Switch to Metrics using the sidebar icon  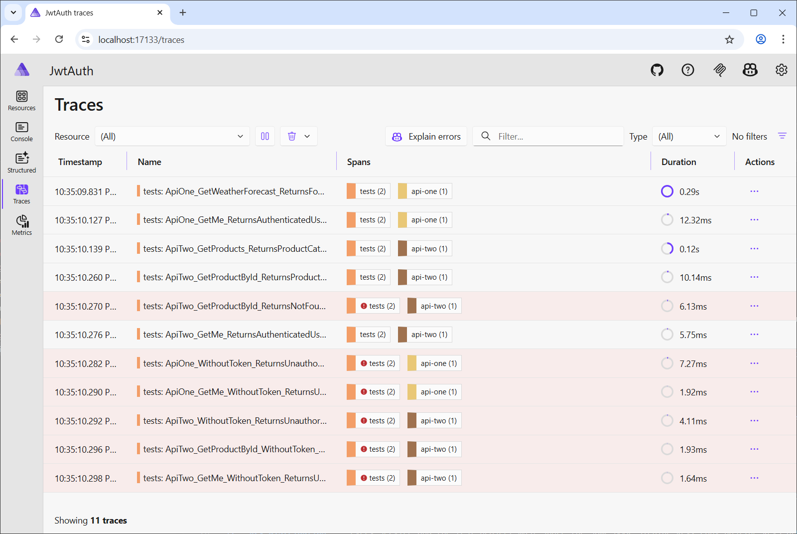pyautogui.click(x=21, y=225)
